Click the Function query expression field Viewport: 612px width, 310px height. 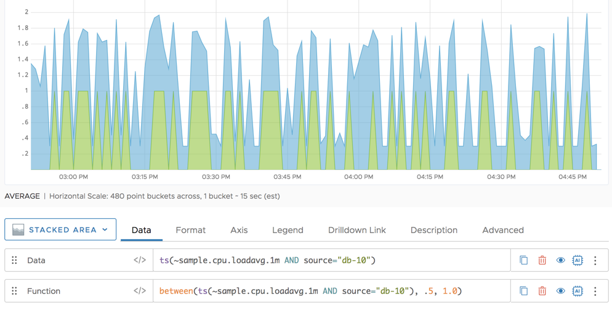pos(332,291)
